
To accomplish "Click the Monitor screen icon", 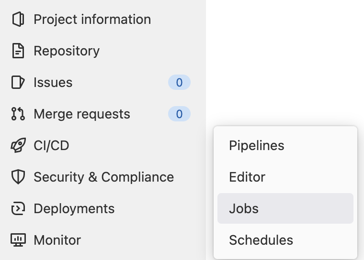I will point(18,240).
